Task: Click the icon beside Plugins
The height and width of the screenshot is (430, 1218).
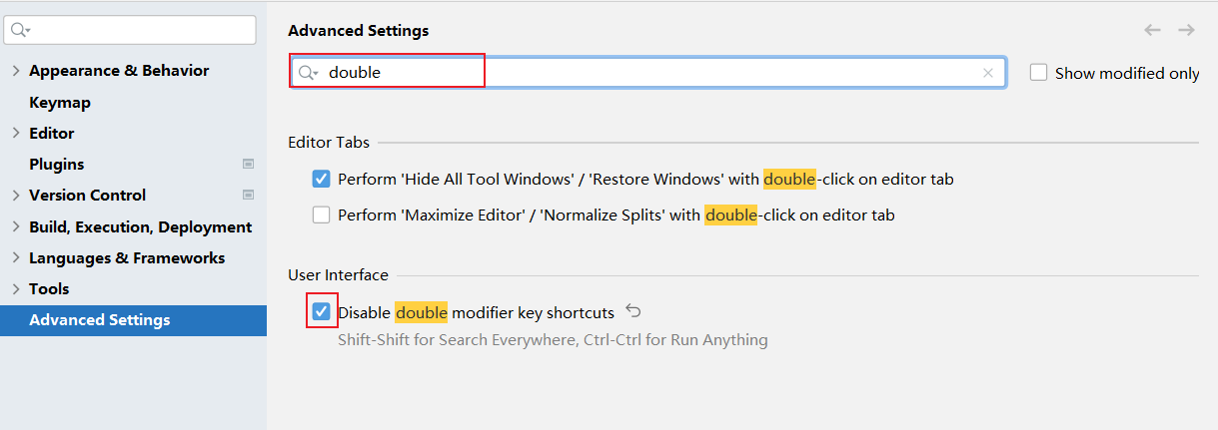Action: tap(248, 164)
